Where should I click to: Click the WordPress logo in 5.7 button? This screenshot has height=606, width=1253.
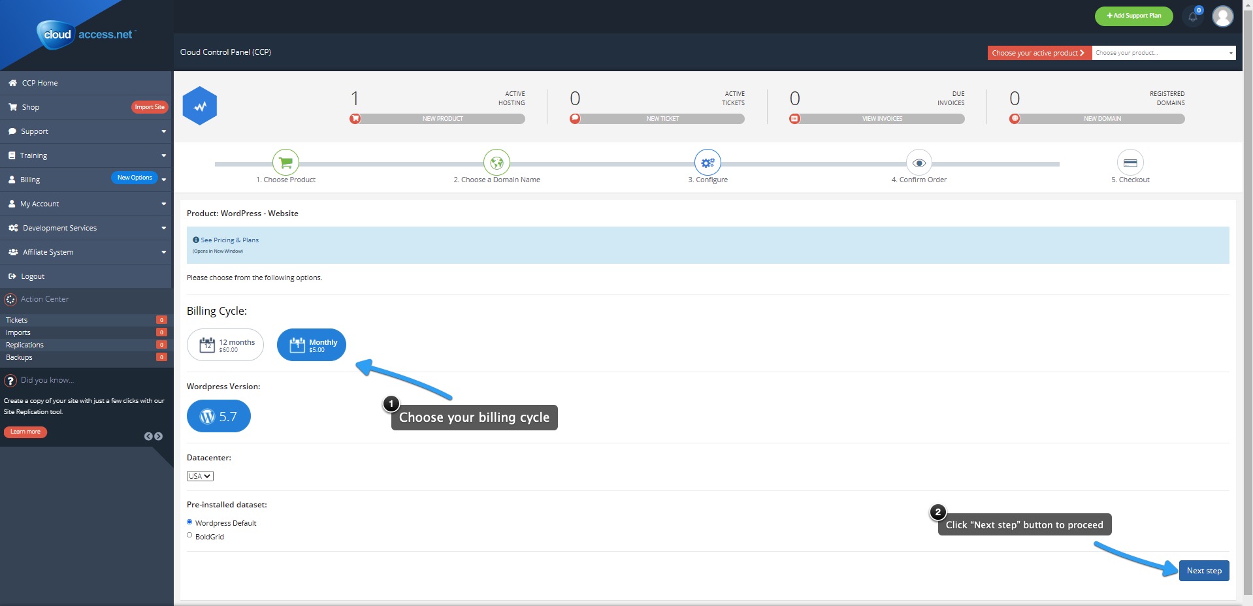(207, 417)
